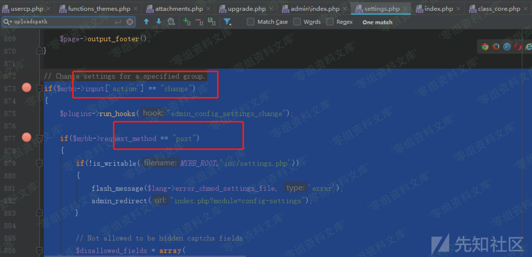
Task: Jump to previous search occurrence arrow
Action: pos(146,22)
